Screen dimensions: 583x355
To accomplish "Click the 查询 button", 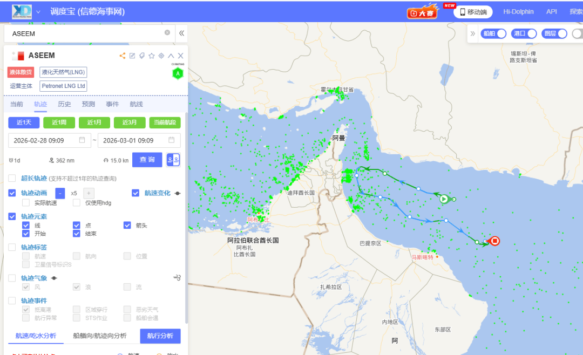I will 147,160.
